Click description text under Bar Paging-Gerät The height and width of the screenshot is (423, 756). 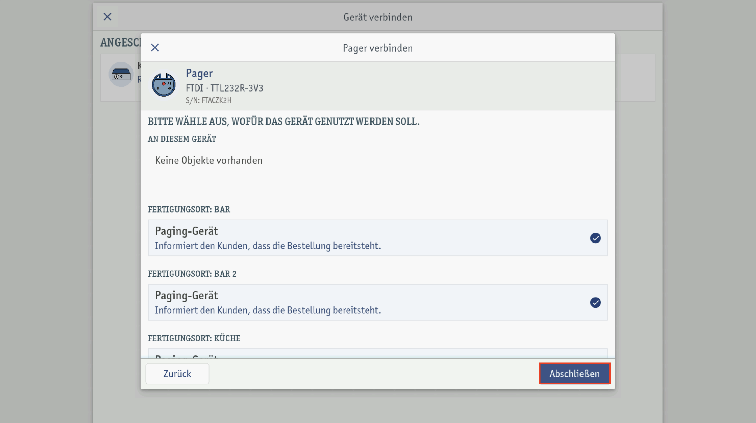(x=268, y=246)
